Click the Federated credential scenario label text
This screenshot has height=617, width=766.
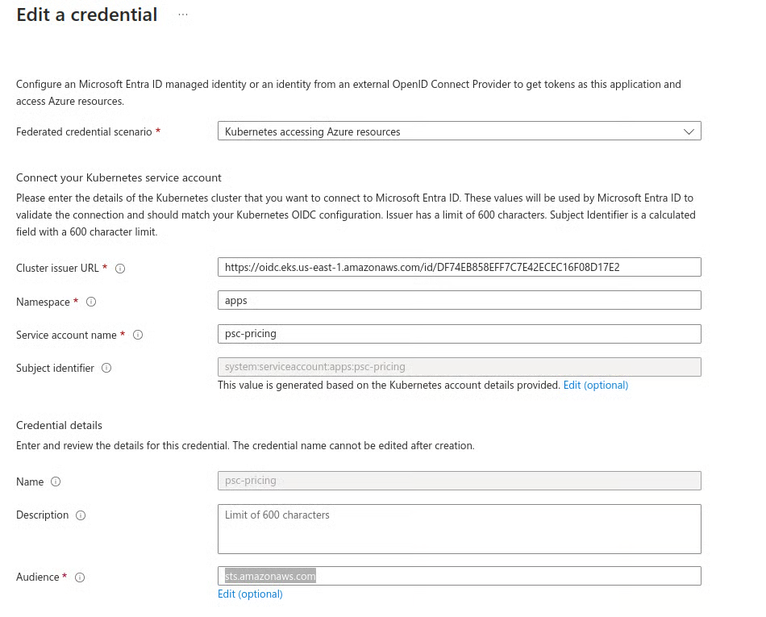coord(84,131)
